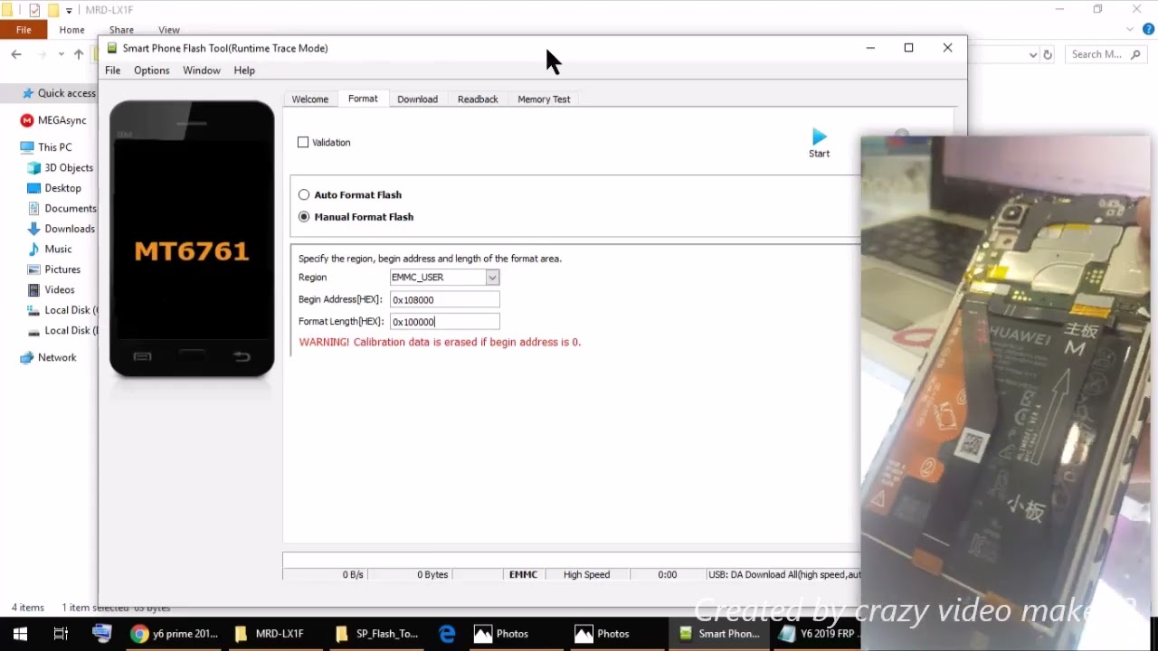Viewport: 1158px width, 651px height.
Task: Open Task View on the taskbar
Action: point(61,634)
